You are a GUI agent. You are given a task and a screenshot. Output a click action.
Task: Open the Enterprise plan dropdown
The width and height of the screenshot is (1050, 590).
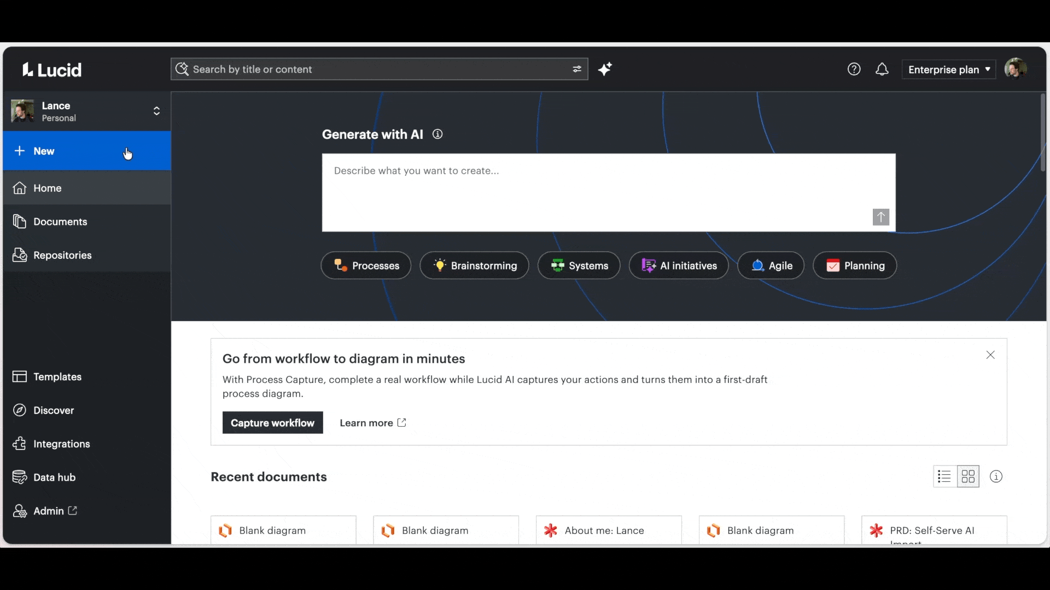point(949,69)
